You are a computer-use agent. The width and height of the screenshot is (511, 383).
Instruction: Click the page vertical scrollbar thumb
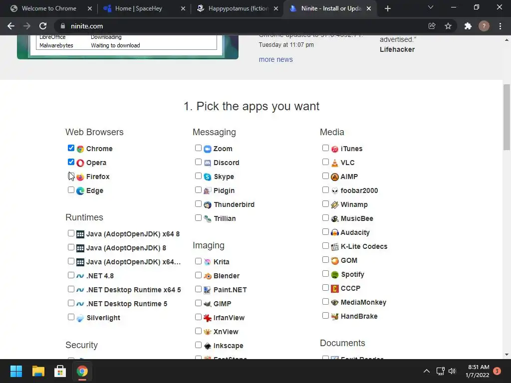507,117
